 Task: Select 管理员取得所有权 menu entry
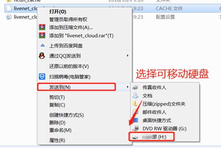click(68, 19)
